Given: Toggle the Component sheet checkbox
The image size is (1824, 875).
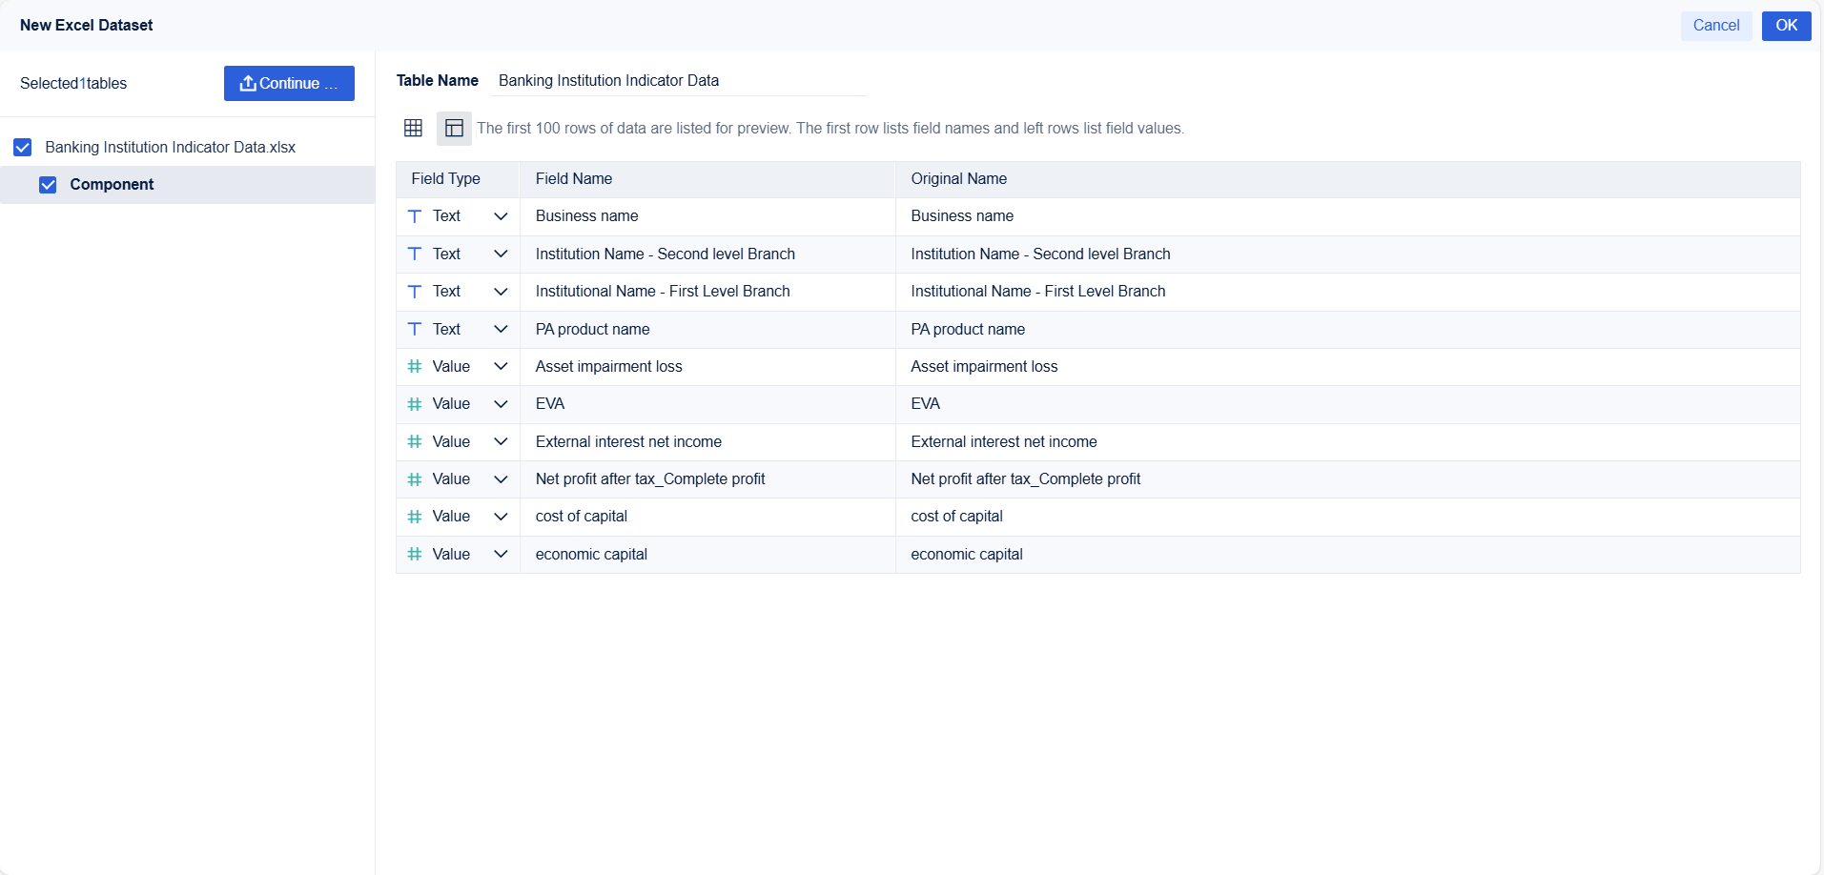Looking at the screenshot, I should pyautogui.click(x=48, y=185).
